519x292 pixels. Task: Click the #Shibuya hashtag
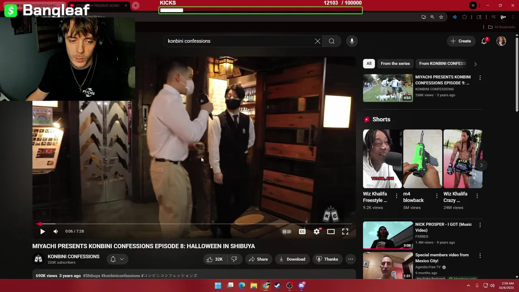point(91,276)
